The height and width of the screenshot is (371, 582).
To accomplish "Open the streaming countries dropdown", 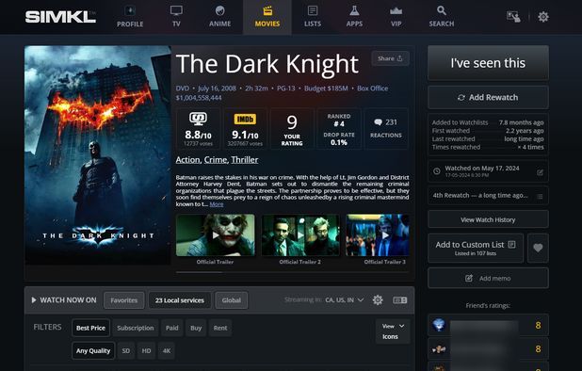I will pos(344,299).
